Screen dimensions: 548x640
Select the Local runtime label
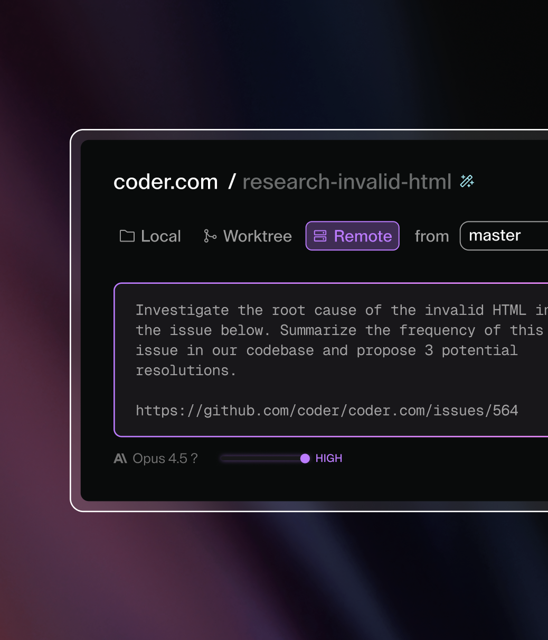pyautogui.click(x=161, y=236)
